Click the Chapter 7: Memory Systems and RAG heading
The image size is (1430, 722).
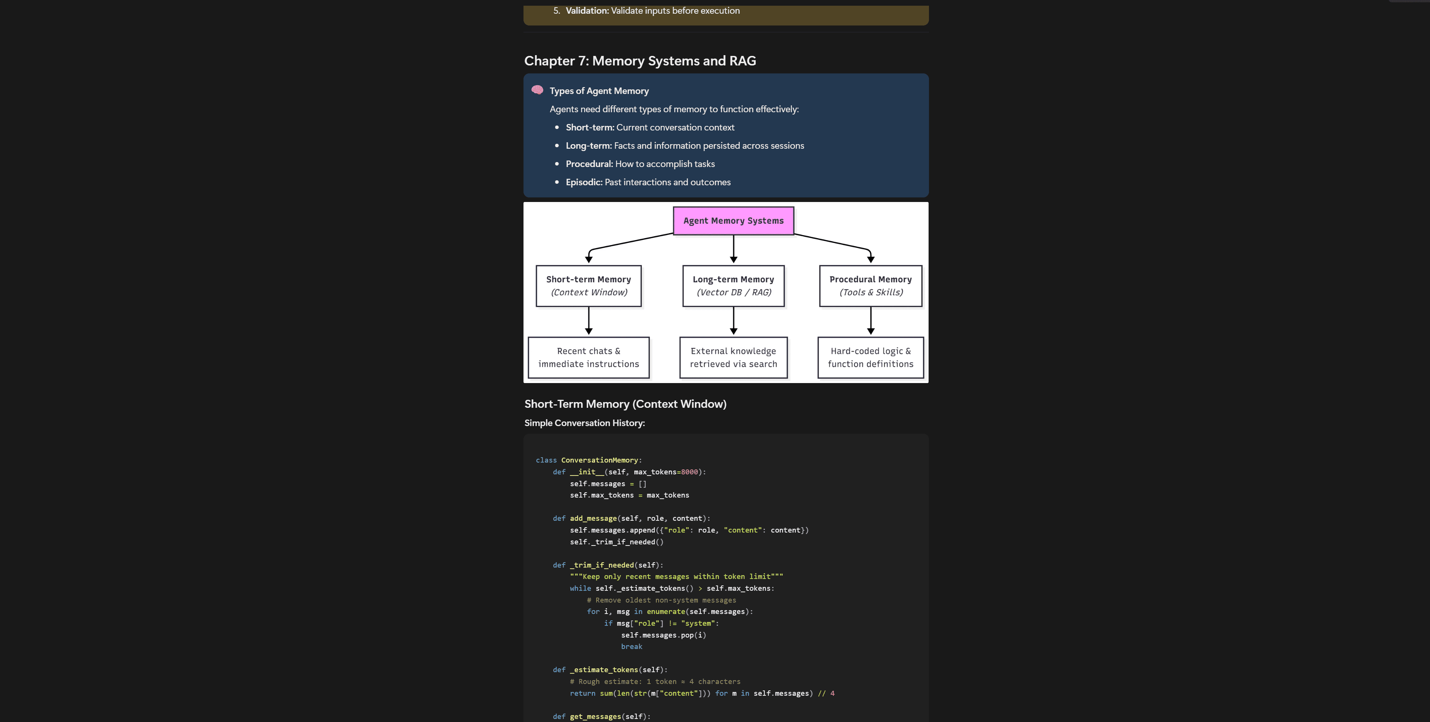click(640, 61)
